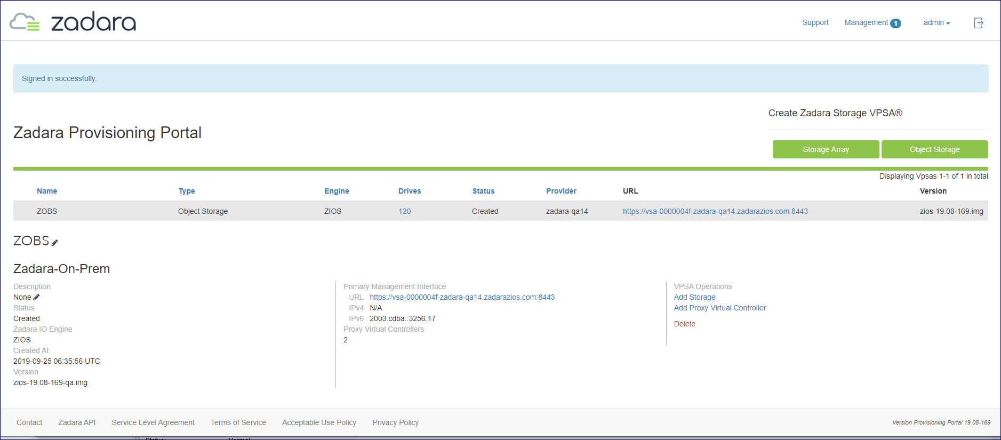
Task: Click the 'zadara-qa14' provider cell
Action: click(567, 211)
